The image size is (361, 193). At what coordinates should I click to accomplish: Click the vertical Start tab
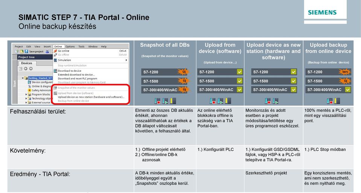tap(15, 84)
